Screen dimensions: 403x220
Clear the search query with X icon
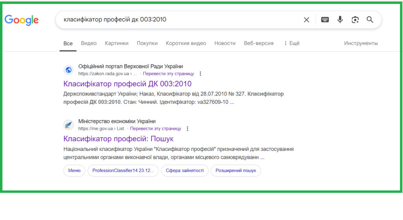(x=306, y=20)
